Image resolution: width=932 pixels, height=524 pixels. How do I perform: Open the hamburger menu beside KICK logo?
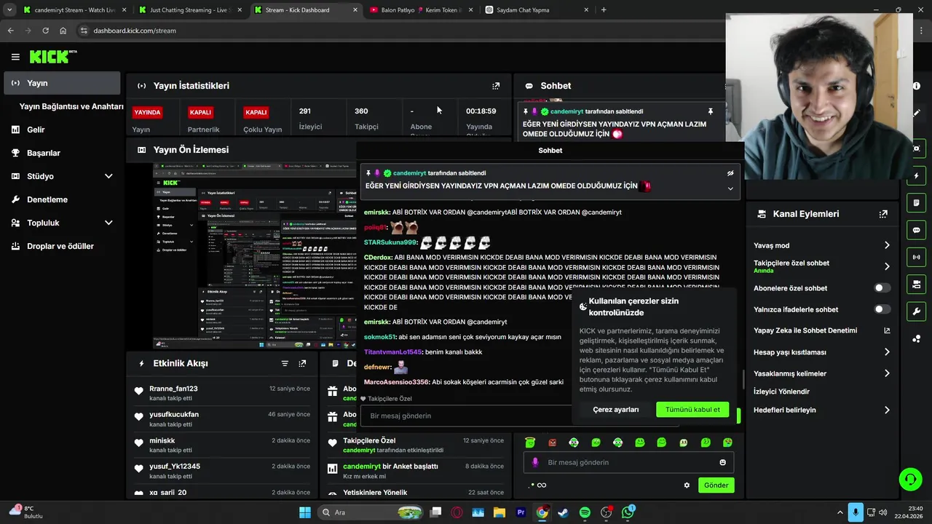pos(15,57)
